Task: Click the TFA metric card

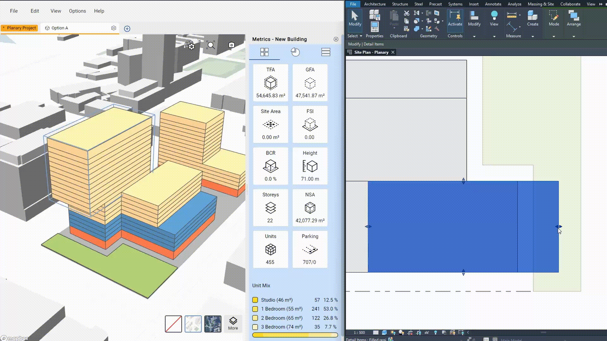Action: tap(271, 83)
